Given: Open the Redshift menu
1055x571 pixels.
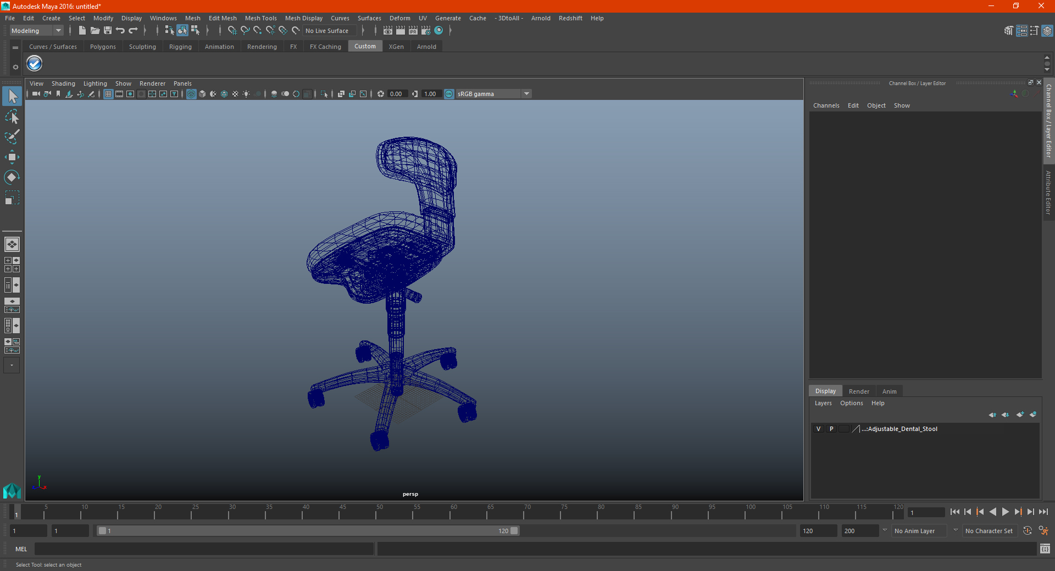Looking at the screenshot, I should [570, 18].
